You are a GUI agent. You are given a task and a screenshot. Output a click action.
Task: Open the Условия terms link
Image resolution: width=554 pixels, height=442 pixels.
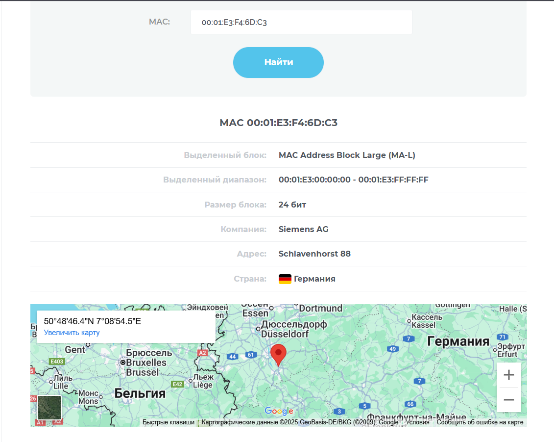pos(417,422)
